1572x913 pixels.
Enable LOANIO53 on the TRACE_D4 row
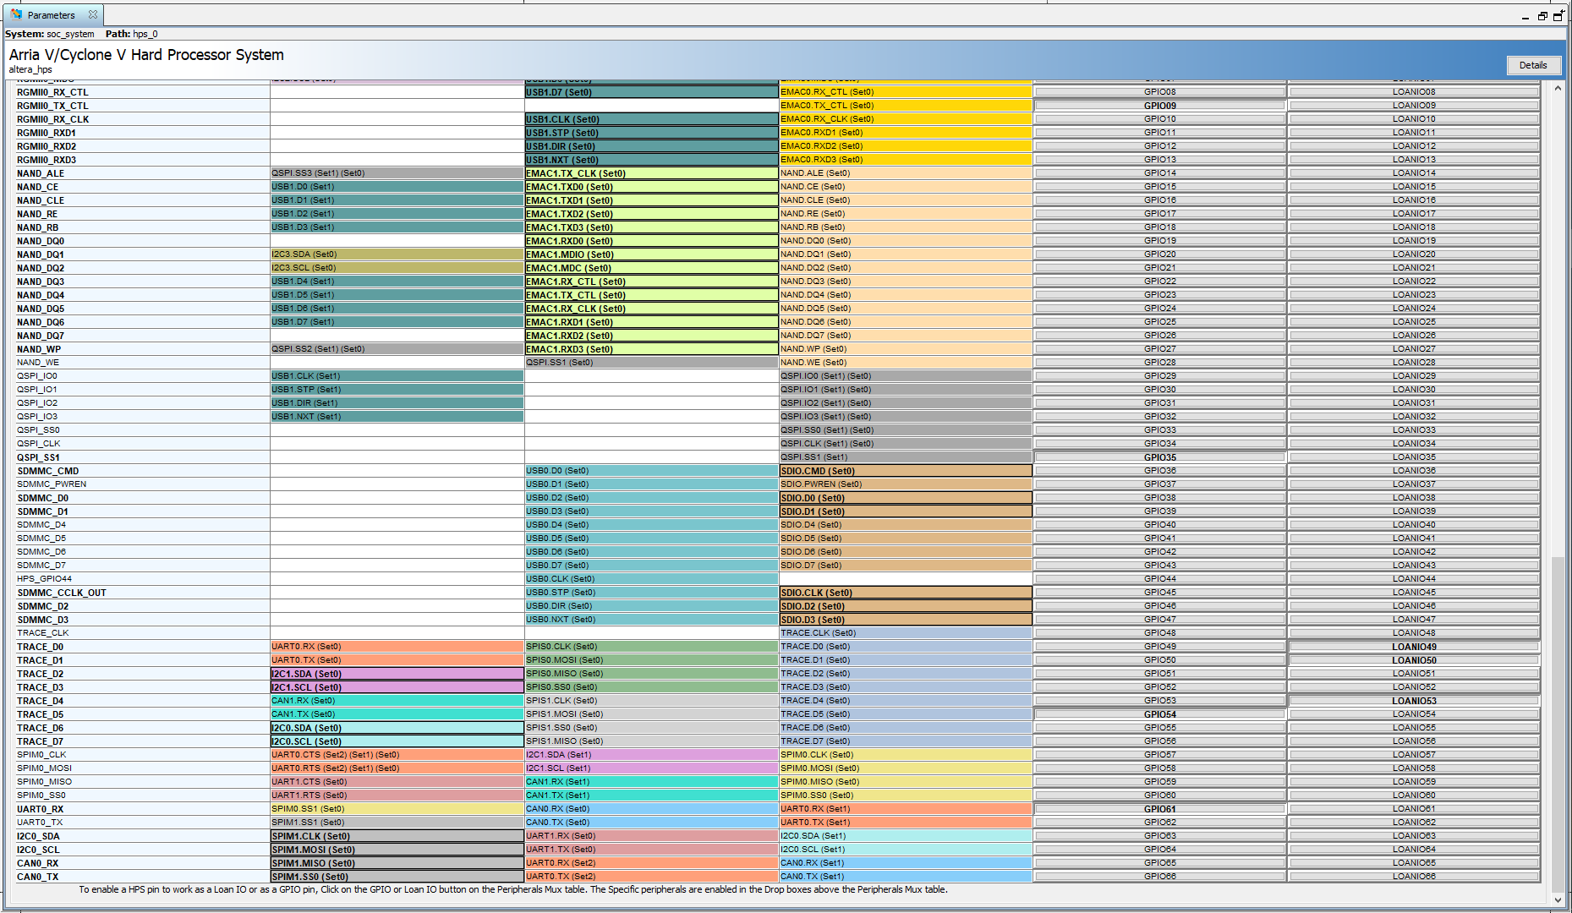click(1413, 700)
